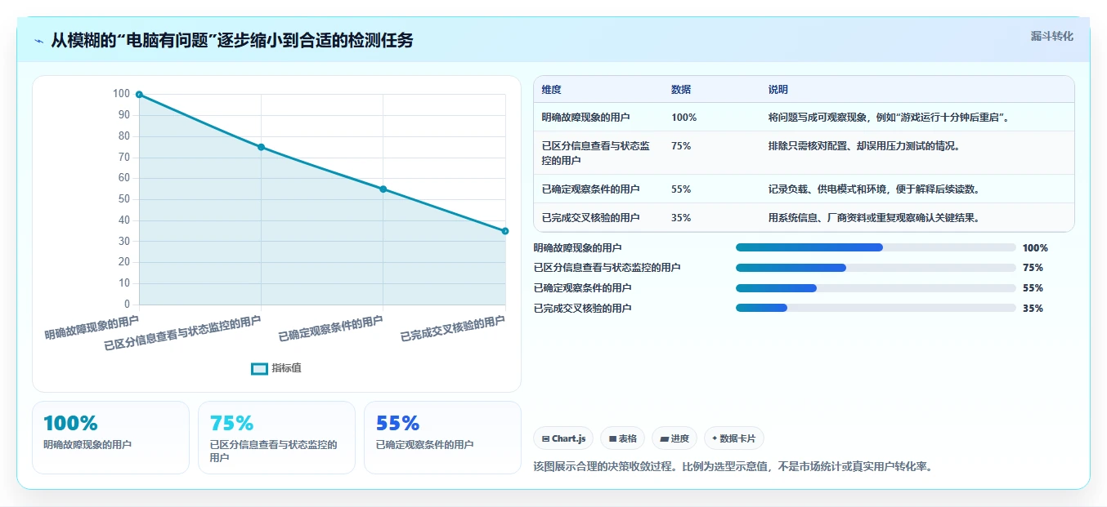This screenshot has width=1107, height=507.
Task: Click table cell 已区分信息查看与状态监控的用户
Action: [x=595, y=153]
